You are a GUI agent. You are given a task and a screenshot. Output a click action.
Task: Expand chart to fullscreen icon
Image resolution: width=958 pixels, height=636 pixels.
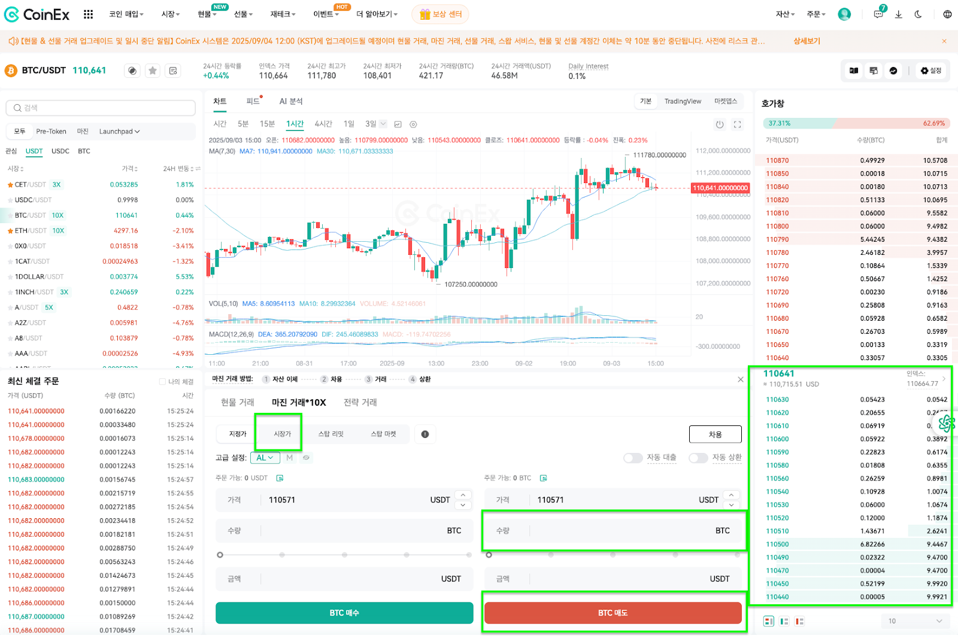click(x=738, y=124)
